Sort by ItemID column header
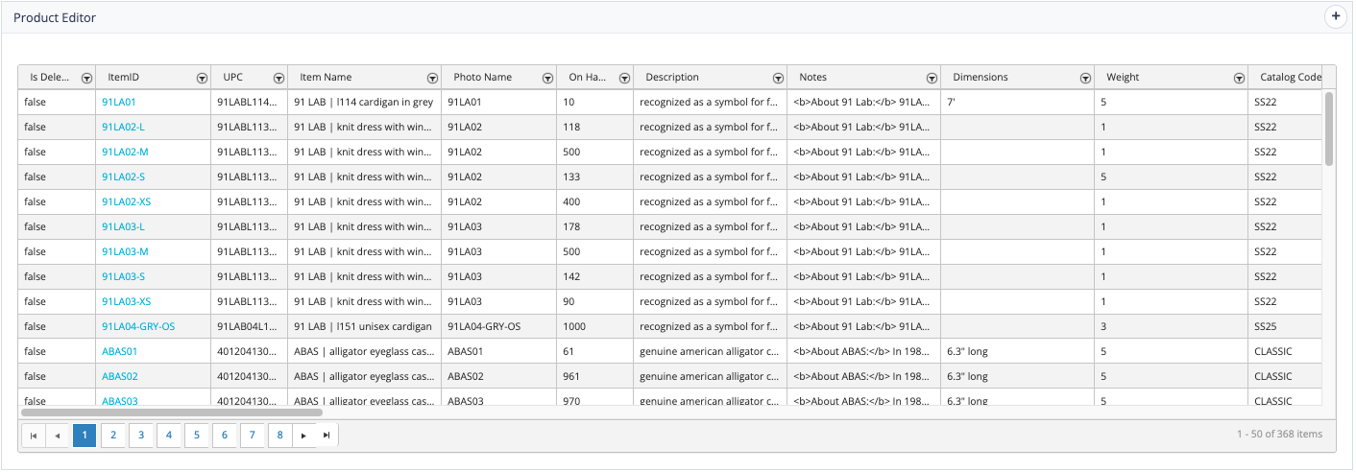 123,78
